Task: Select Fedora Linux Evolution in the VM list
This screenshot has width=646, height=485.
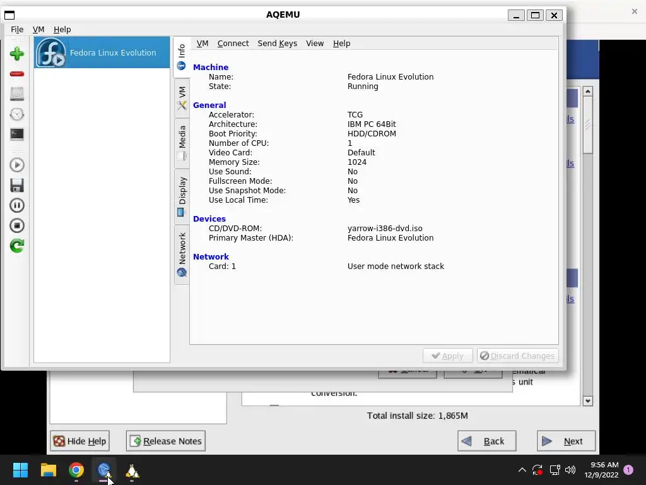Action: tap(102, 52)
